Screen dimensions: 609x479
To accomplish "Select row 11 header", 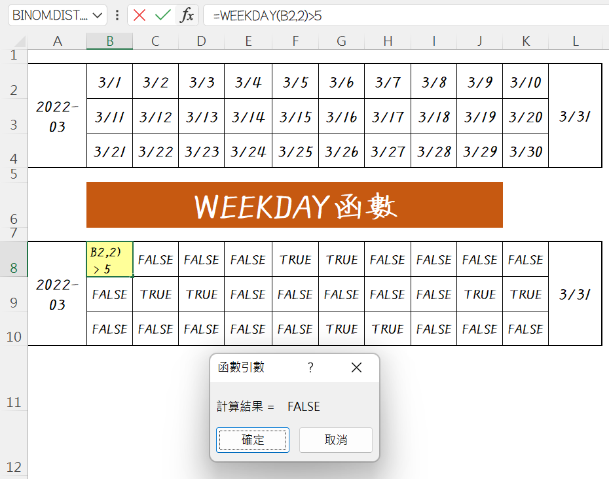I will point(14,378).
